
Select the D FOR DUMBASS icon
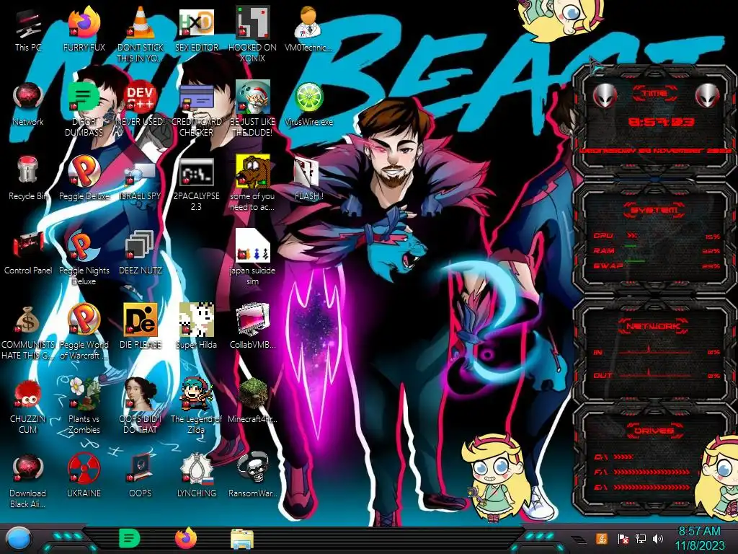(x=84, y=109)
